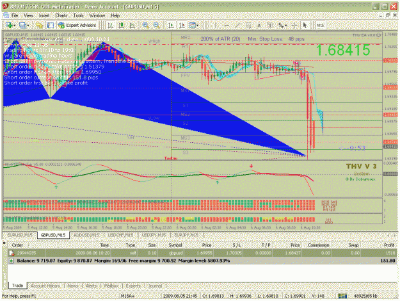Image resolution: width=400 pixels, height=301 pixels.
Task: Select the GBPUSD,M15 chart tab
Action: pyautogui.click(x=53, y=235)
